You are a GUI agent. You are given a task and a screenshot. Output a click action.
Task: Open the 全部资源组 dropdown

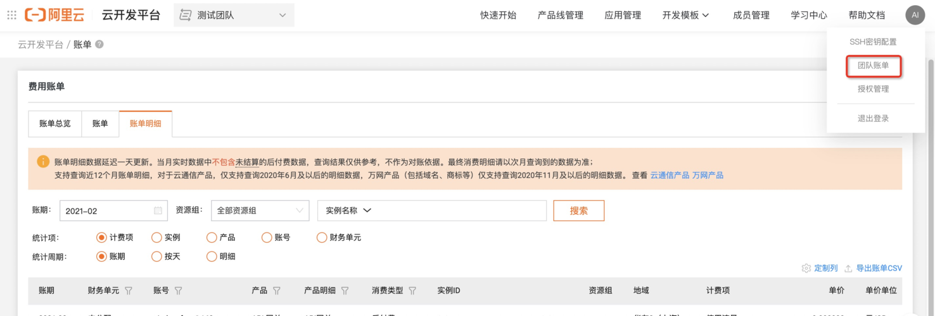[260, 210]
